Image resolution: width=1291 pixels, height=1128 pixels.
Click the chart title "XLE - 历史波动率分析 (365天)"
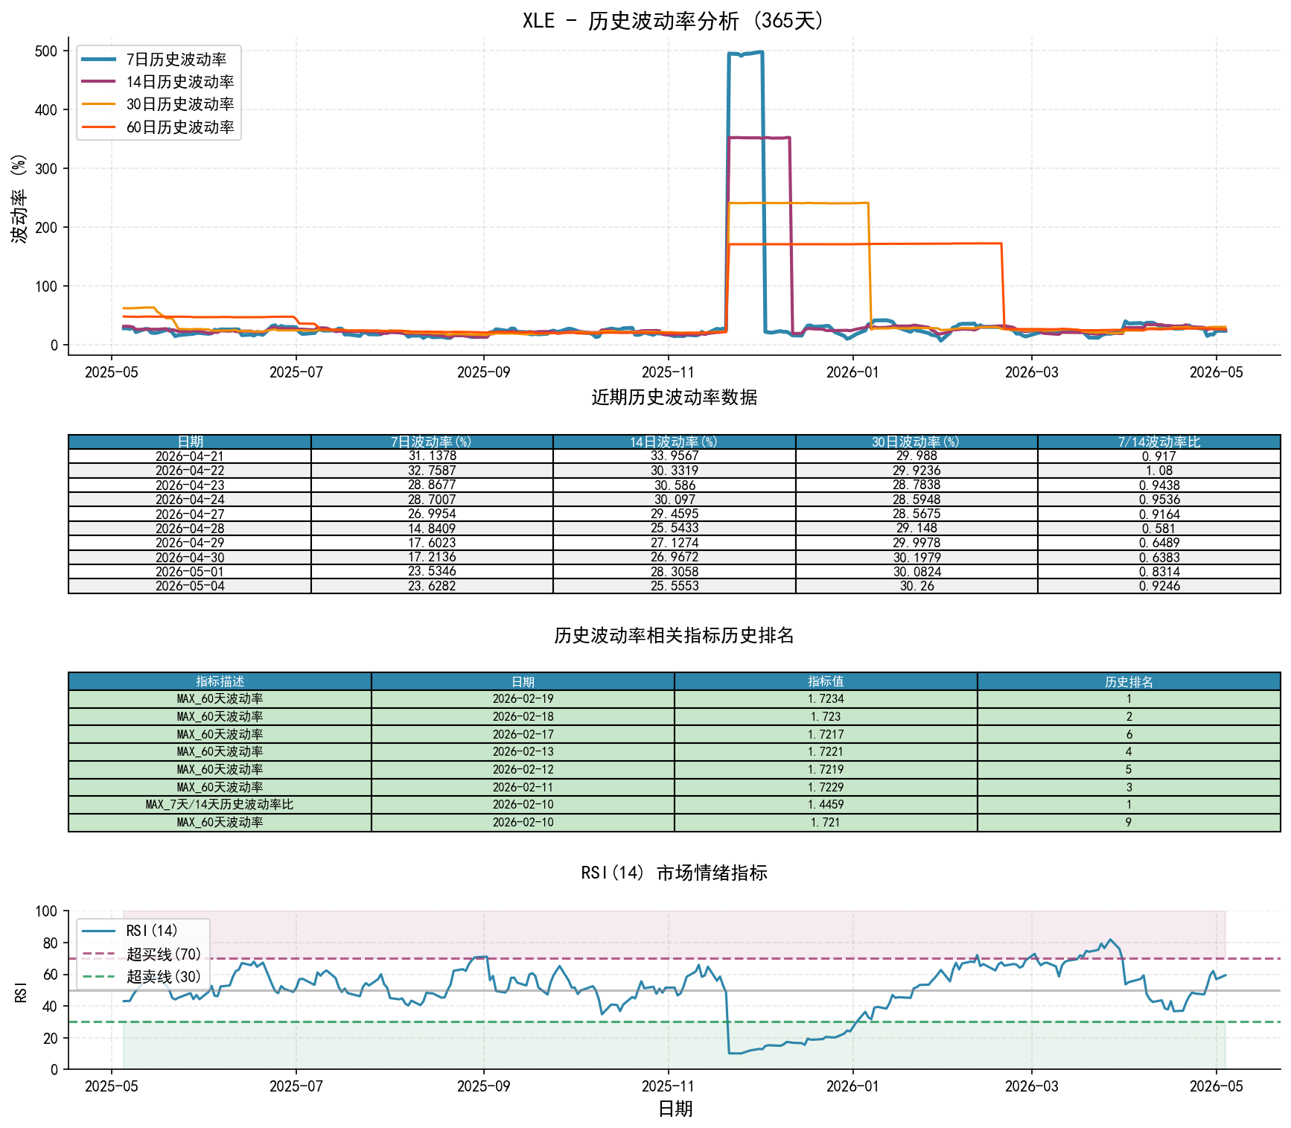[x=674, y=20]
